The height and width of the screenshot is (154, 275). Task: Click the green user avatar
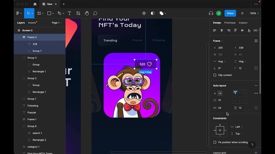219,13
